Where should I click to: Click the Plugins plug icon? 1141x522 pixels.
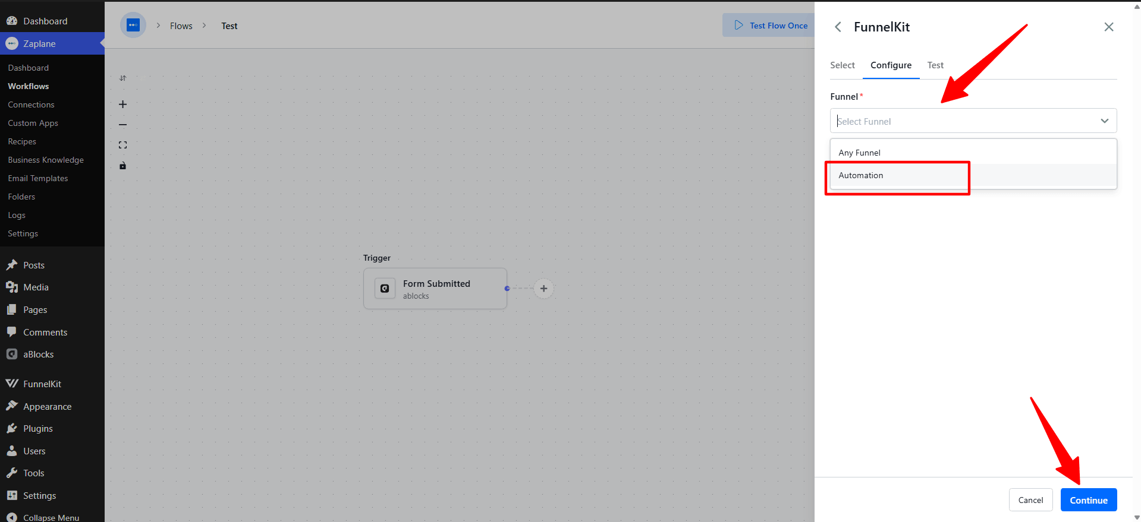[x=12, y=428]
